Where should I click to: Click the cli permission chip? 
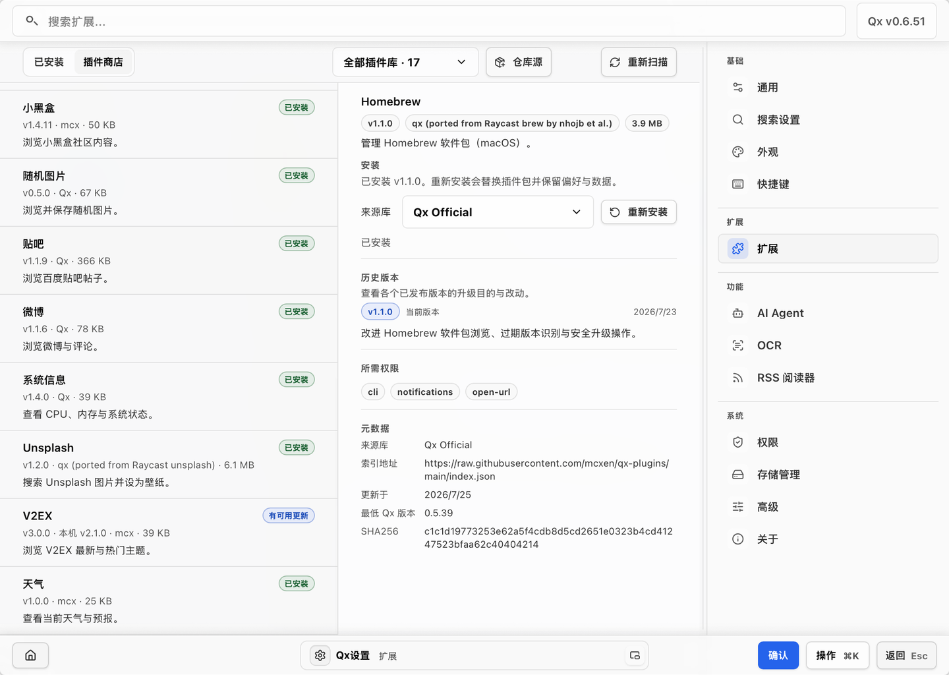(x=373, y=392)
